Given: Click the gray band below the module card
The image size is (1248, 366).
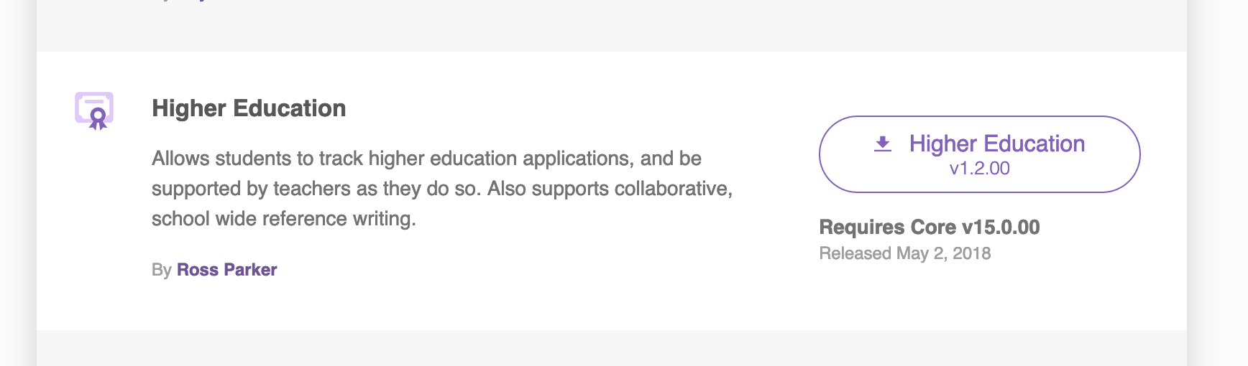Looking at the screenshot, I should click(x=611, y=348).
